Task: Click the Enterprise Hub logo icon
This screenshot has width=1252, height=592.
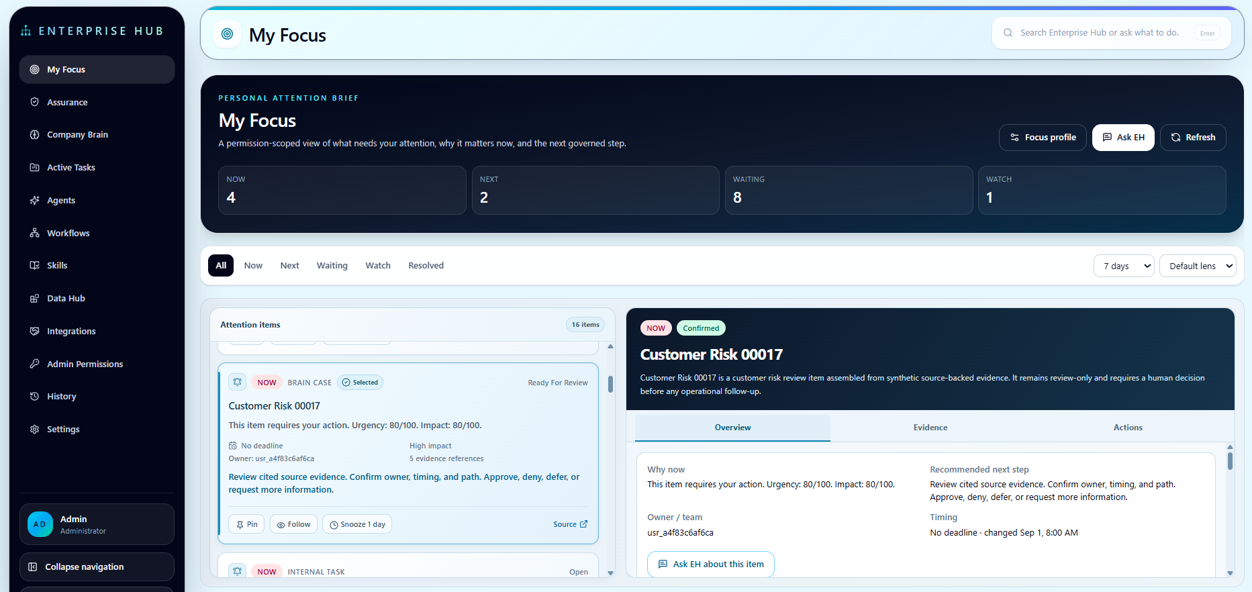Action: point(26,31)
